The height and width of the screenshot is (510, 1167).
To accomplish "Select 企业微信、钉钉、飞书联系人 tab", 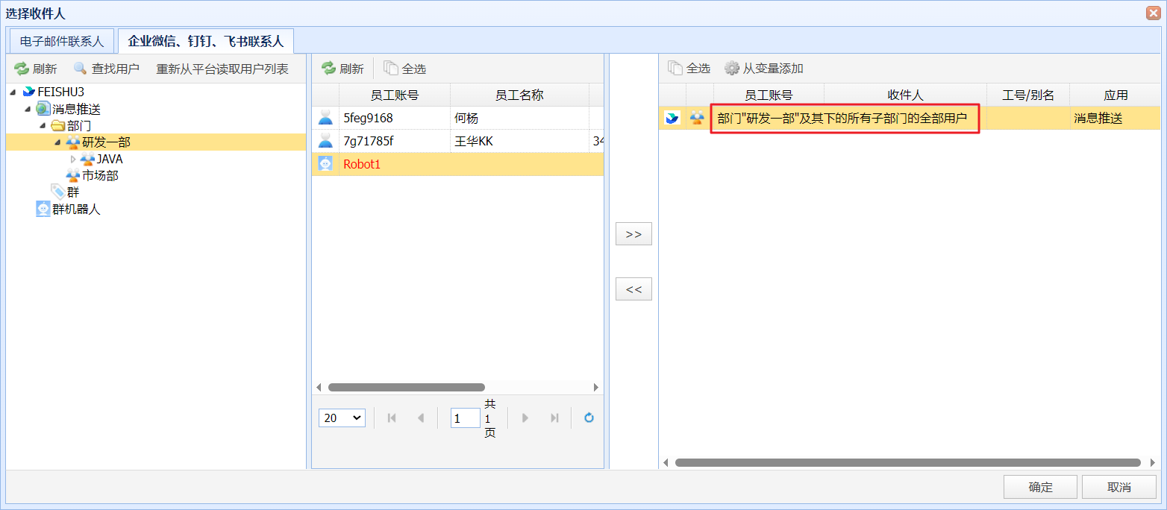I will [x=205, y=41].
